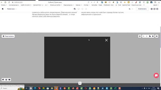This screenshot has height=90, width=161.
Task: Reload the browser page
Action: click(x=9, y=2)
